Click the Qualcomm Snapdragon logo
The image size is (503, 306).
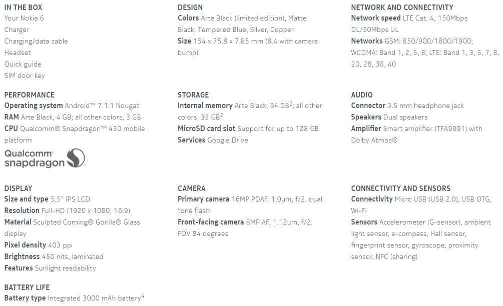pos(45,157)
